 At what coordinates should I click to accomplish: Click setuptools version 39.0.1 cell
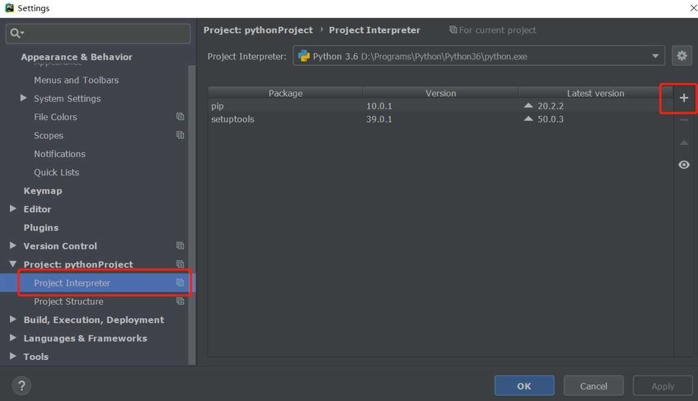(x=379, y=119)
